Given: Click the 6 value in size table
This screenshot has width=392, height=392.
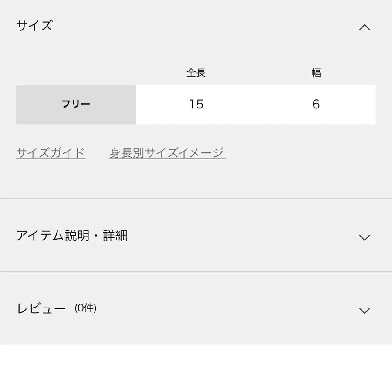Looking at the screenshot, I should tap(315, 105).
